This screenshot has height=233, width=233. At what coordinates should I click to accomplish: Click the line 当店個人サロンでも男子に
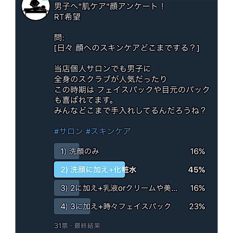coord(103,69)
